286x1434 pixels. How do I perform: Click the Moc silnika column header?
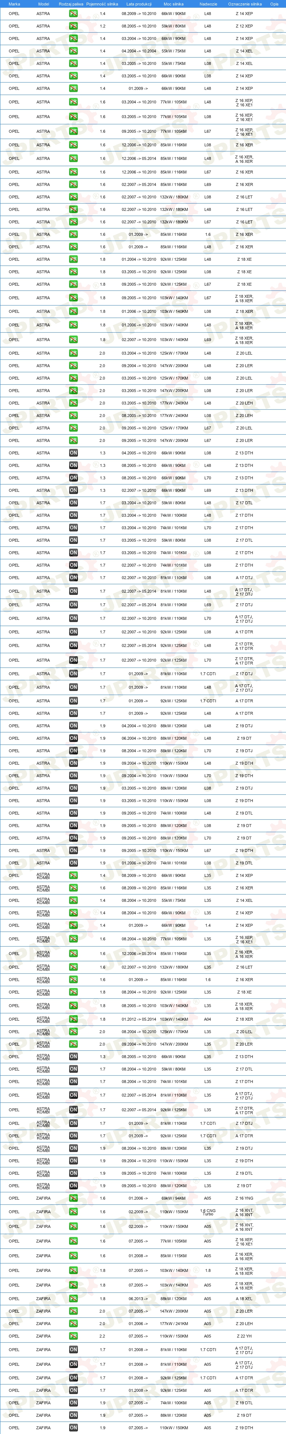(x=174, y=4)
